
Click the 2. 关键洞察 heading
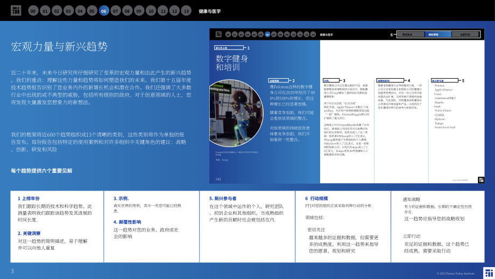(x=29, y=233)
